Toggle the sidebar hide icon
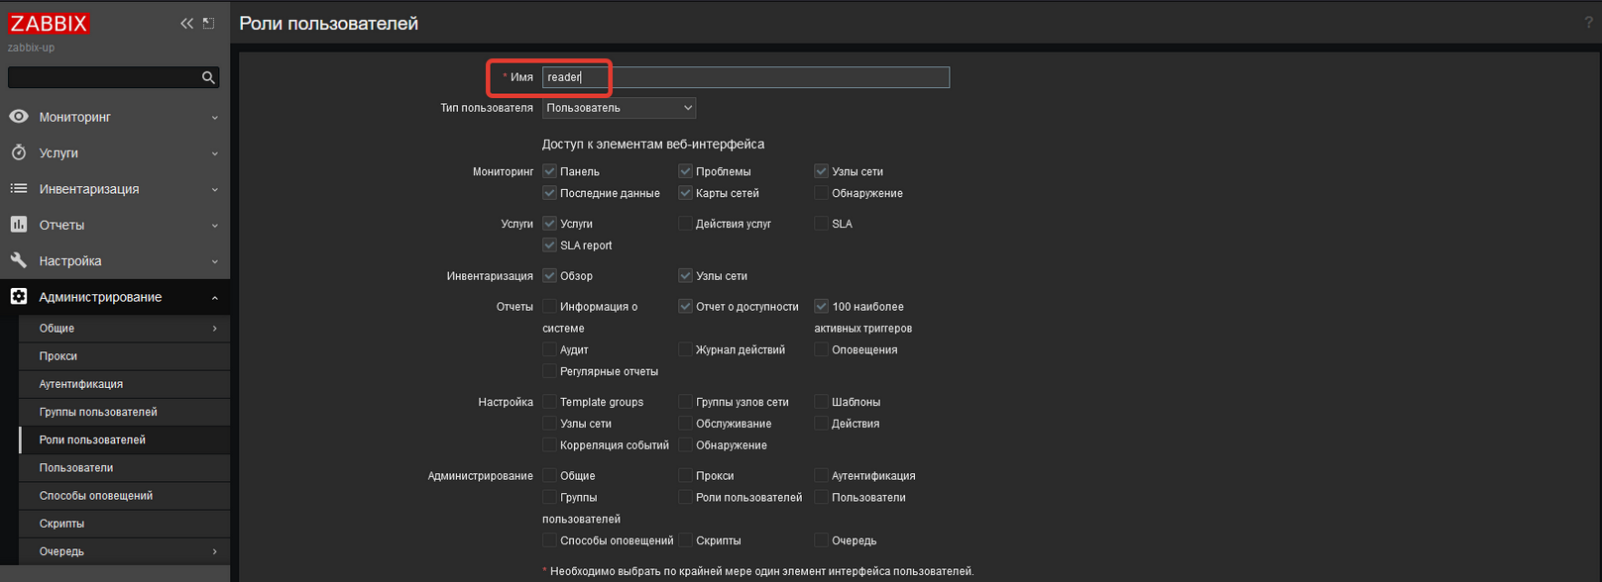1602x582 pixels. [x=208, y=23]
